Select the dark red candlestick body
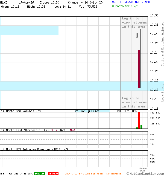This screenshot has width=164, height=175. coord(139,69)
